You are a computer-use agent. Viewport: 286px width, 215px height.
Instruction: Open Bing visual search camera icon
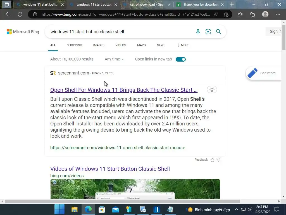208,32
